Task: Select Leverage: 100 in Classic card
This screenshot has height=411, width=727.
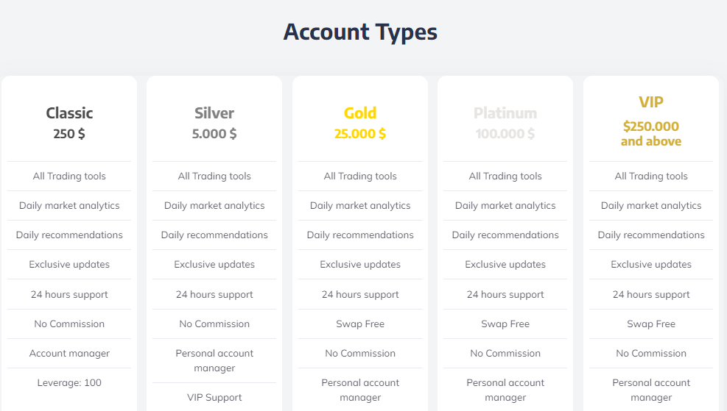Action: pyautogui.click(x=69, y=383)
